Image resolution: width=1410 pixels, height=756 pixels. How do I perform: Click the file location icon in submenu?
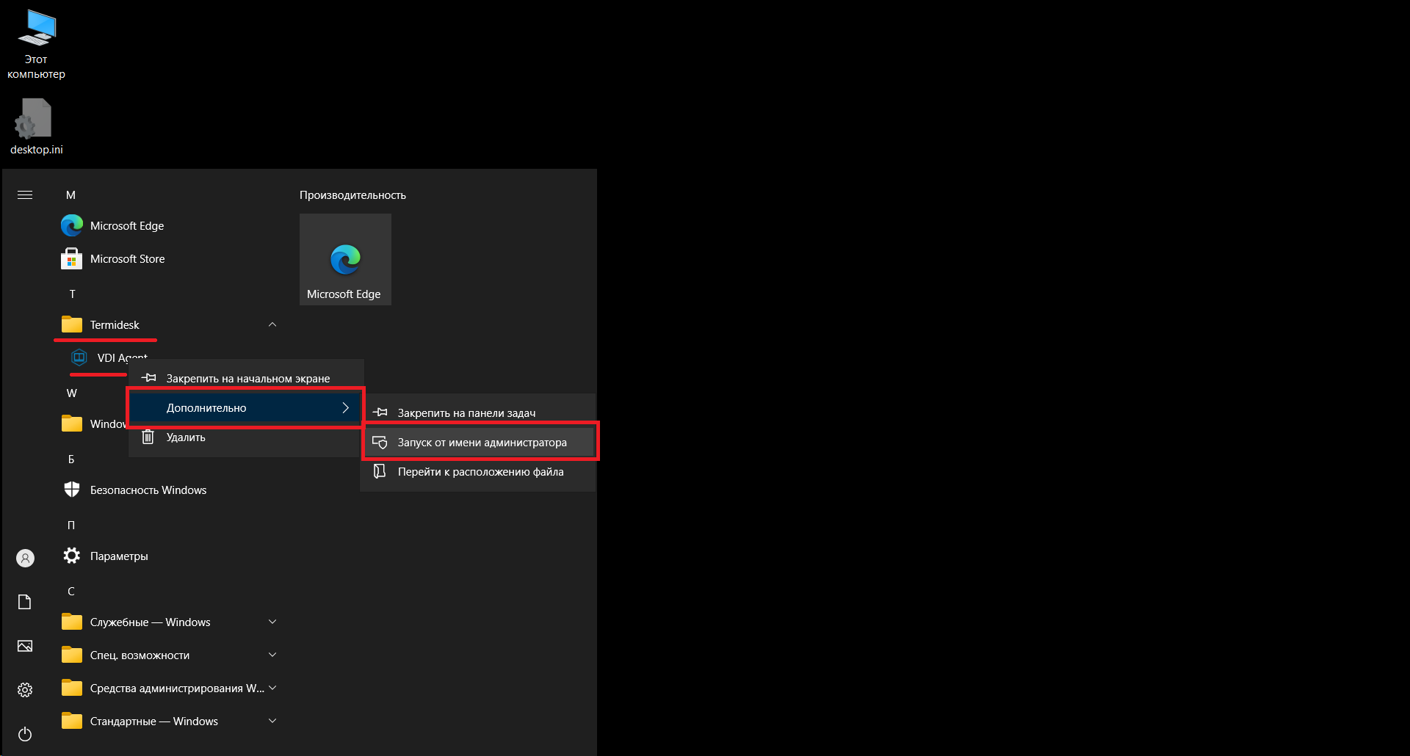380,471
